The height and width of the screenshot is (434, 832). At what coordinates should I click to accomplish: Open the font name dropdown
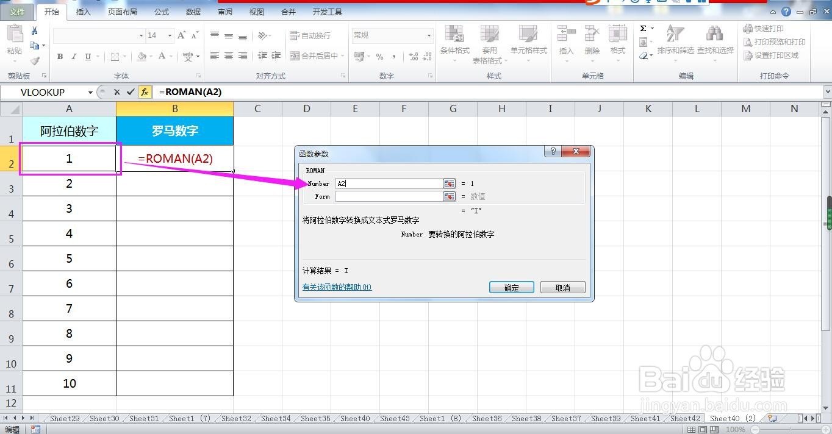142,36
